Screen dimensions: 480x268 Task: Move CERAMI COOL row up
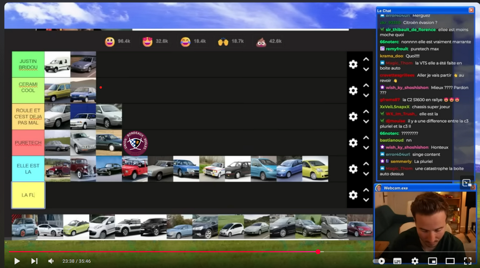[x=366, y=85]
